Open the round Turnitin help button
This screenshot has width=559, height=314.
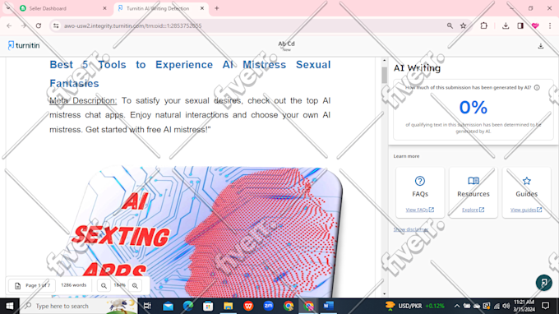[x=543, y=283]
